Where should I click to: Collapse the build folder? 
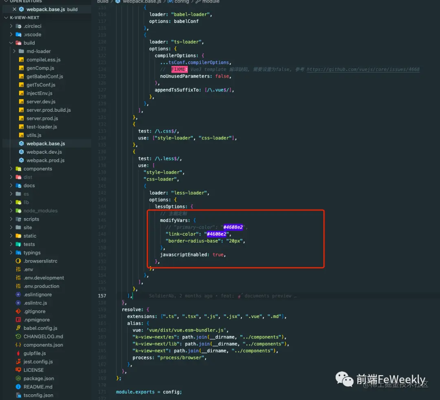[x=11, y=43]
